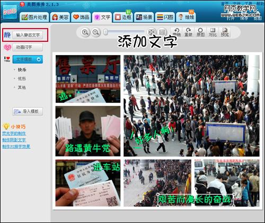This screenshot has width=265, height=223.
Task: Click the I love YOU icon
Action: point(7,59)
